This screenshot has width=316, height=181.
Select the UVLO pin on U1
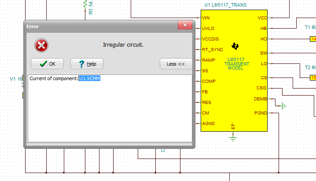coord(208,29)
